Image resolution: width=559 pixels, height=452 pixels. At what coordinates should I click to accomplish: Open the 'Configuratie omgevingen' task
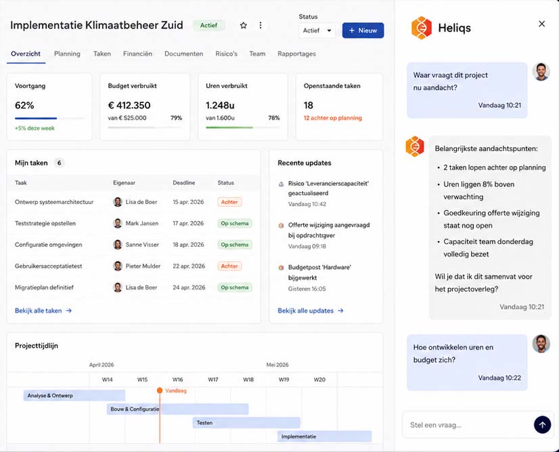(x=49, y=245)
